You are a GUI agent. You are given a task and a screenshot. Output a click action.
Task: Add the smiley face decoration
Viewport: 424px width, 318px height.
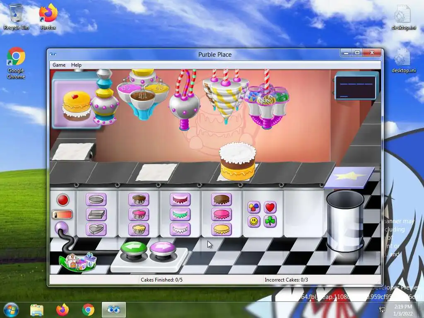254,222
